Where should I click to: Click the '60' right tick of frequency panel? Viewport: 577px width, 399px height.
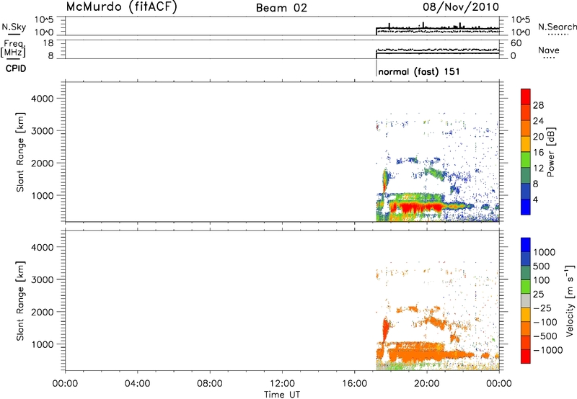click(x=516, y=43)
